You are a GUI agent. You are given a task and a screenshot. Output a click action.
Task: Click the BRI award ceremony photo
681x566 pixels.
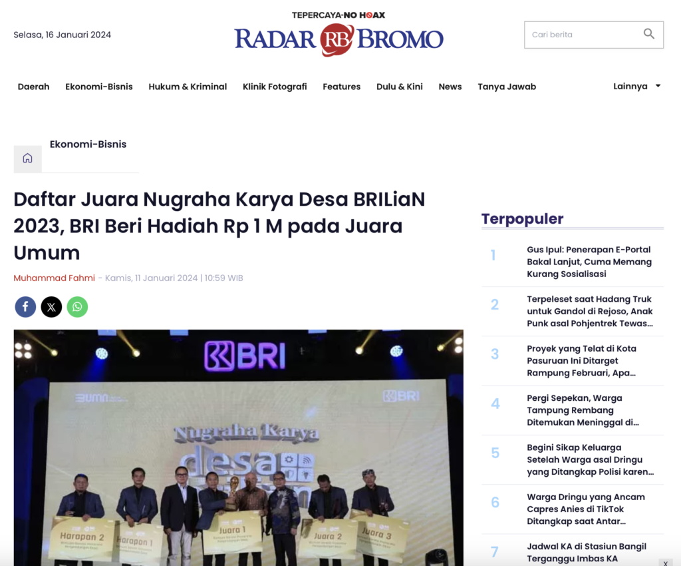coord(239,447)
